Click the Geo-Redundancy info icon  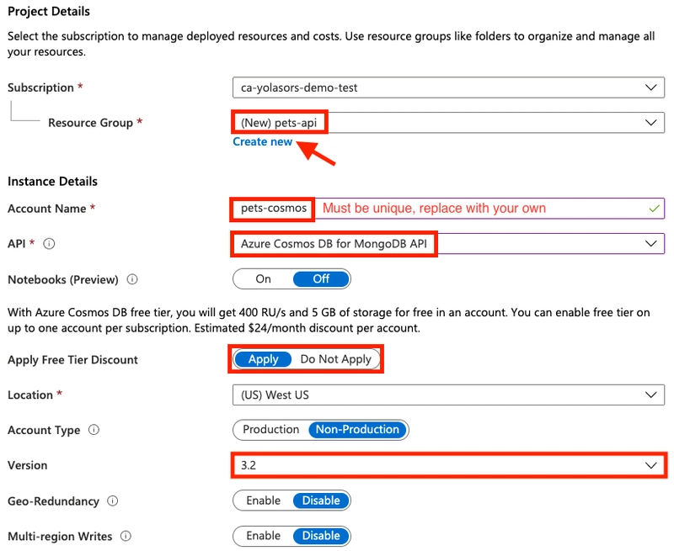113,501
